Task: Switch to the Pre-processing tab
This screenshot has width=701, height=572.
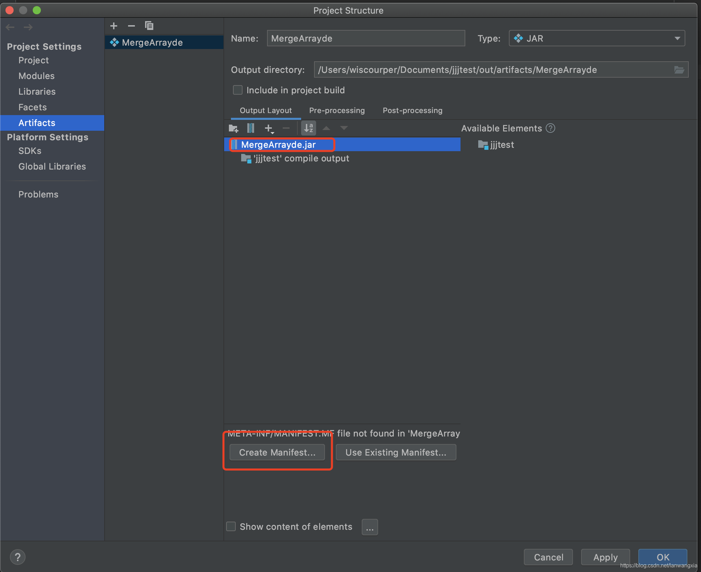Action: click(x=337, y=111)
